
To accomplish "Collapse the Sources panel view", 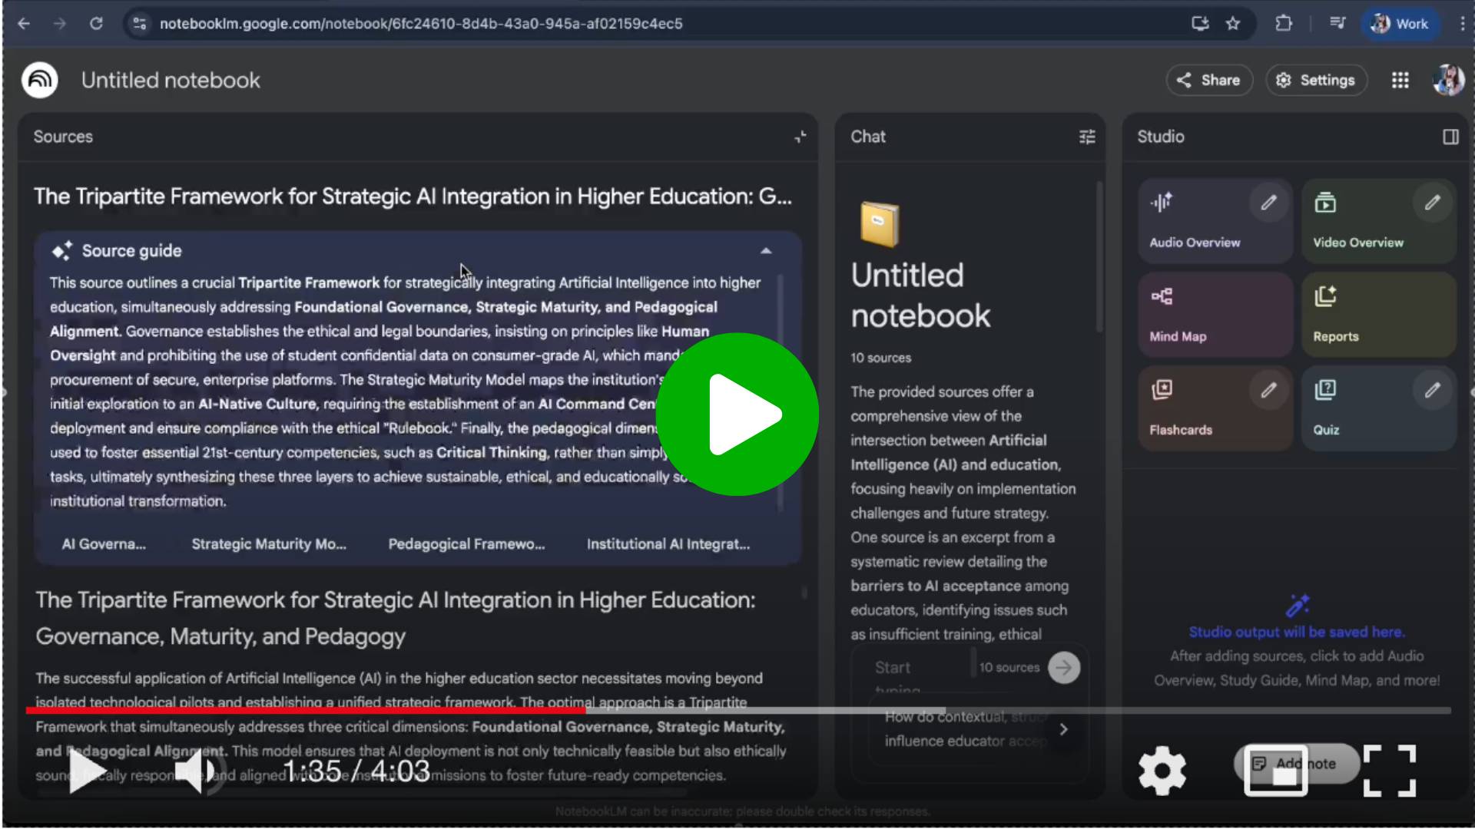I will coord(800,137).
